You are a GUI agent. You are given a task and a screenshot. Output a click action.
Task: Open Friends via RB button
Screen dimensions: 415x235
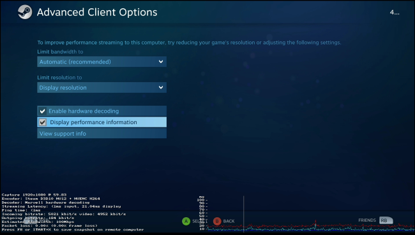(386, 220)
